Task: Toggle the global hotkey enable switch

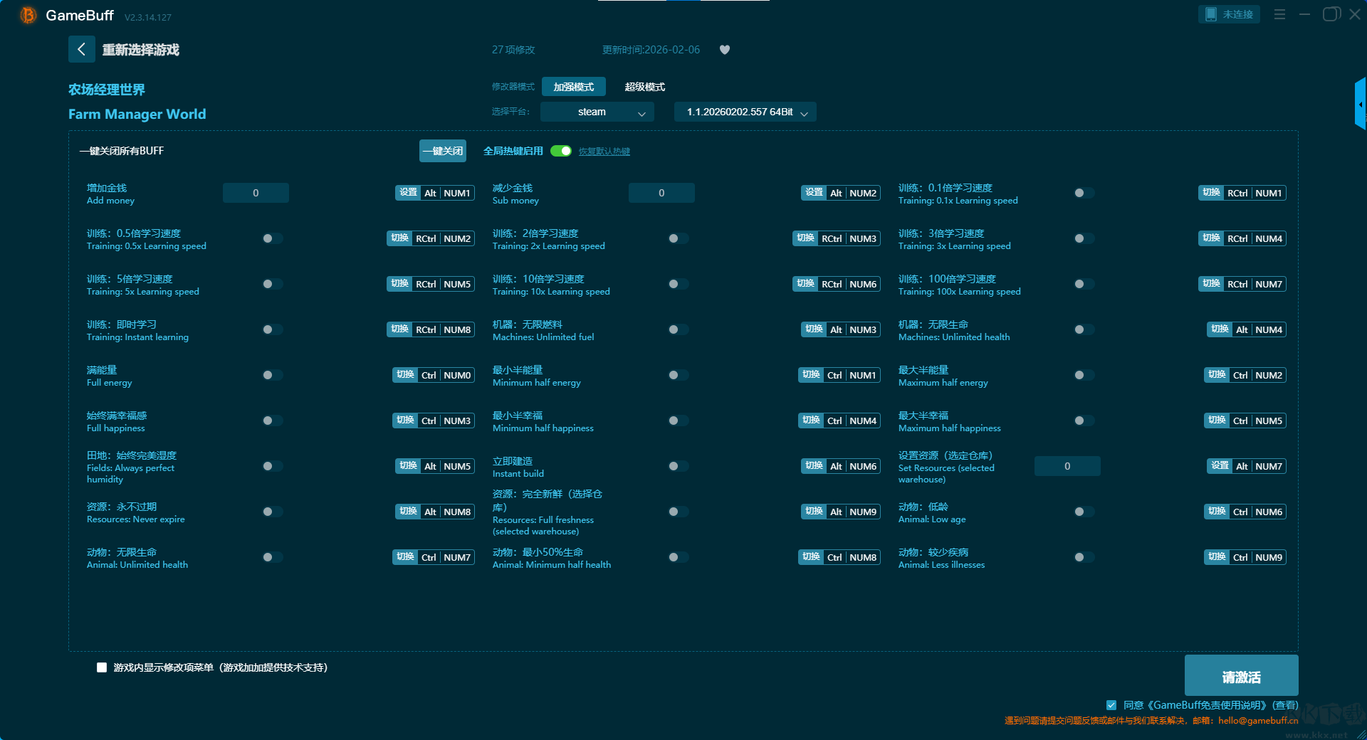Action: click(561, 151)
